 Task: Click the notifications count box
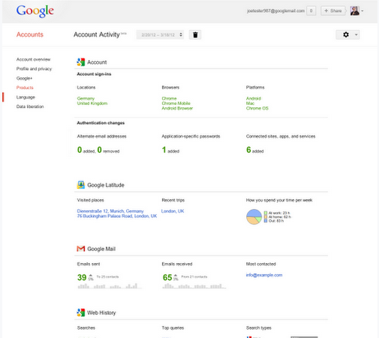311,10
